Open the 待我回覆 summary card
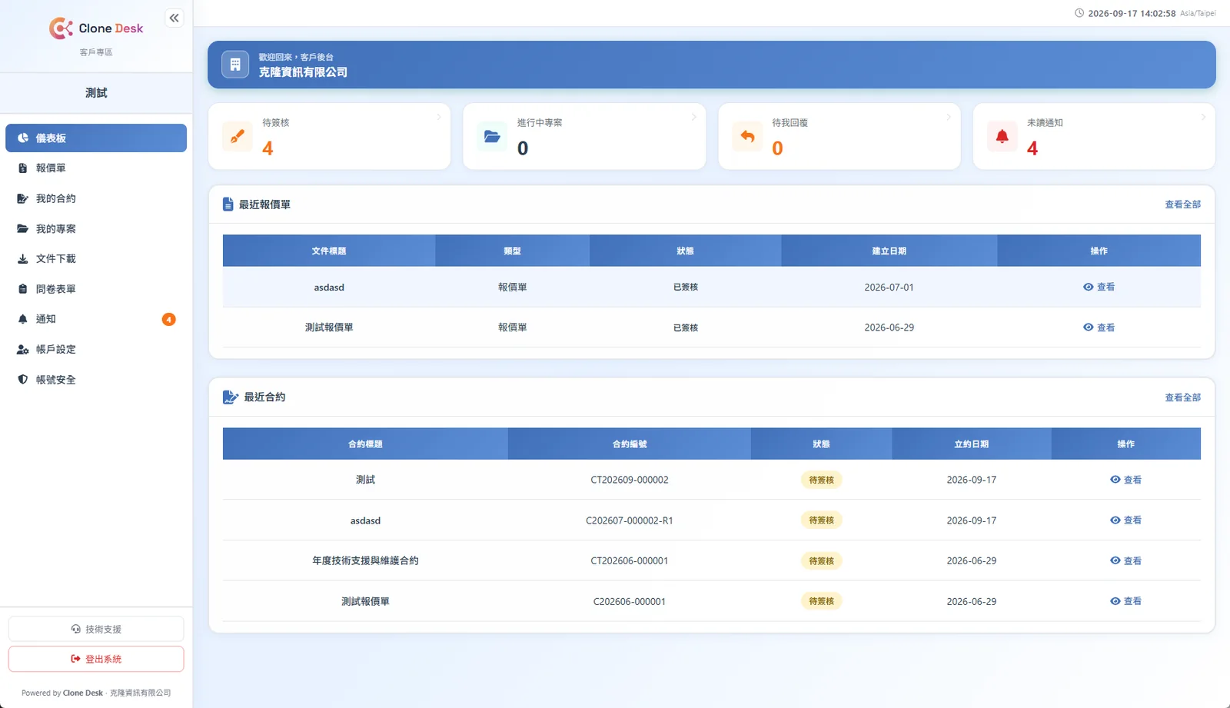The width and height of the screenshot is (1230, 708). point(839,136)
